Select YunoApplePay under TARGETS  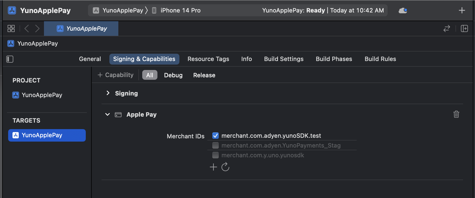coord(47,135)
